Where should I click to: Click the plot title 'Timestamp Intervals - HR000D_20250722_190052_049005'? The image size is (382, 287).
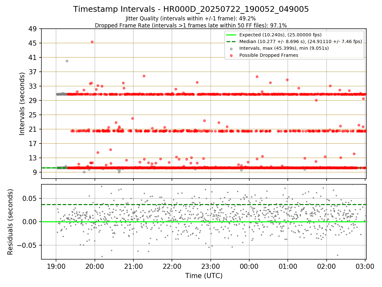click(x=191, y=9)
